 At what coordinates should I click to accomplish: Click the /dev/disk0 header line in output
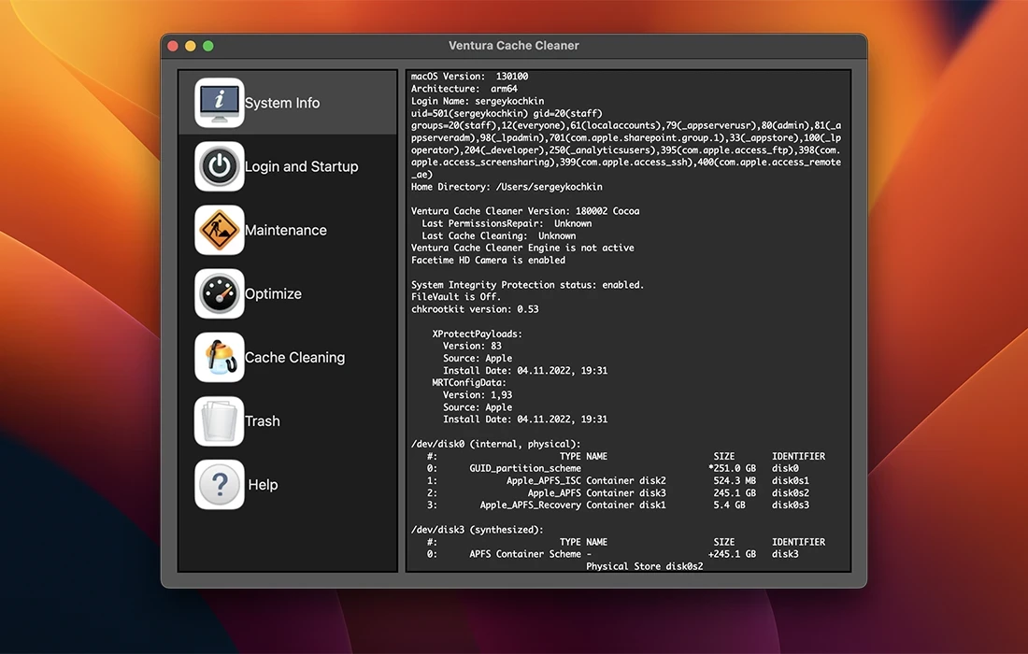[x=496, y=444]
